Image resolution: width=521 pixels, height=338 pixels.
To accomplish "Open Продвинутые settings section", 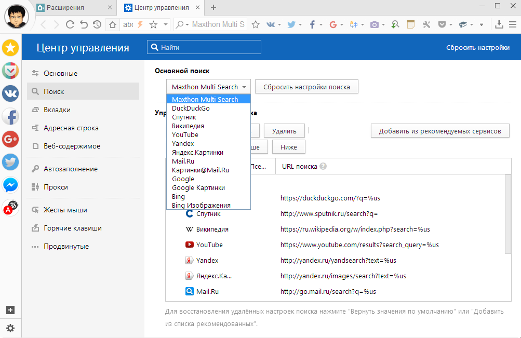I will click(83, 247).
